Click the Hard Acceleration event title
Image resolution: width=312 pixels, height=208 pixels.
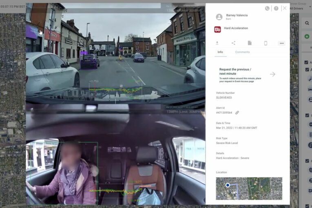click(x=236, y=28)
